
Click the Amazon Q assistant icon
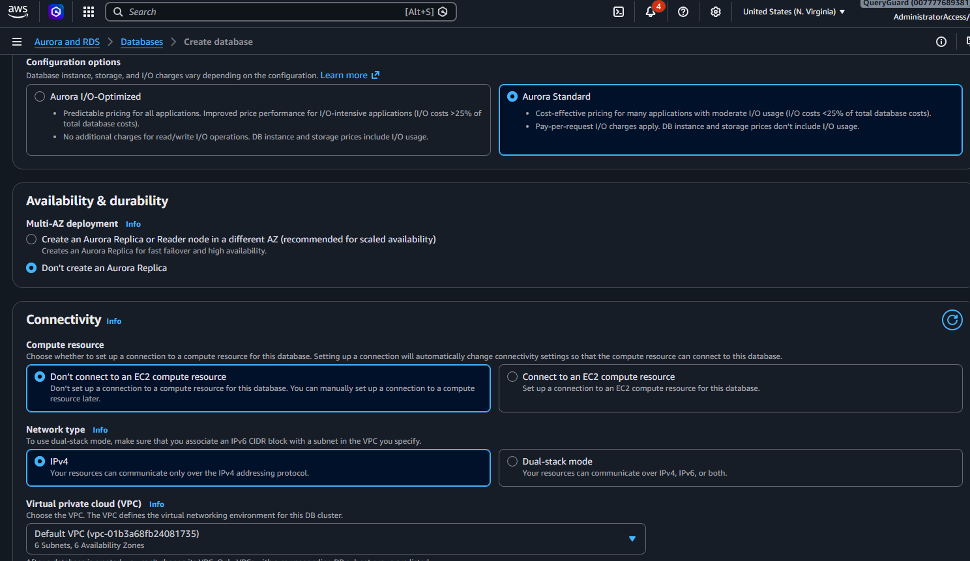pos(56,12)
